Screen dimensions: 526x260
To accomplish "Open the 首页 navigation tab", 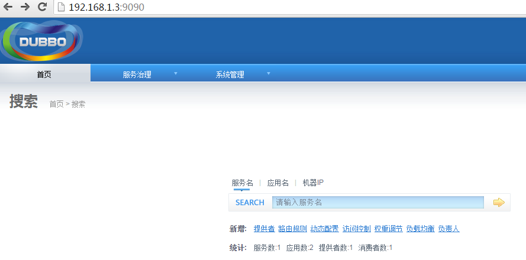I will coord(45,73).
